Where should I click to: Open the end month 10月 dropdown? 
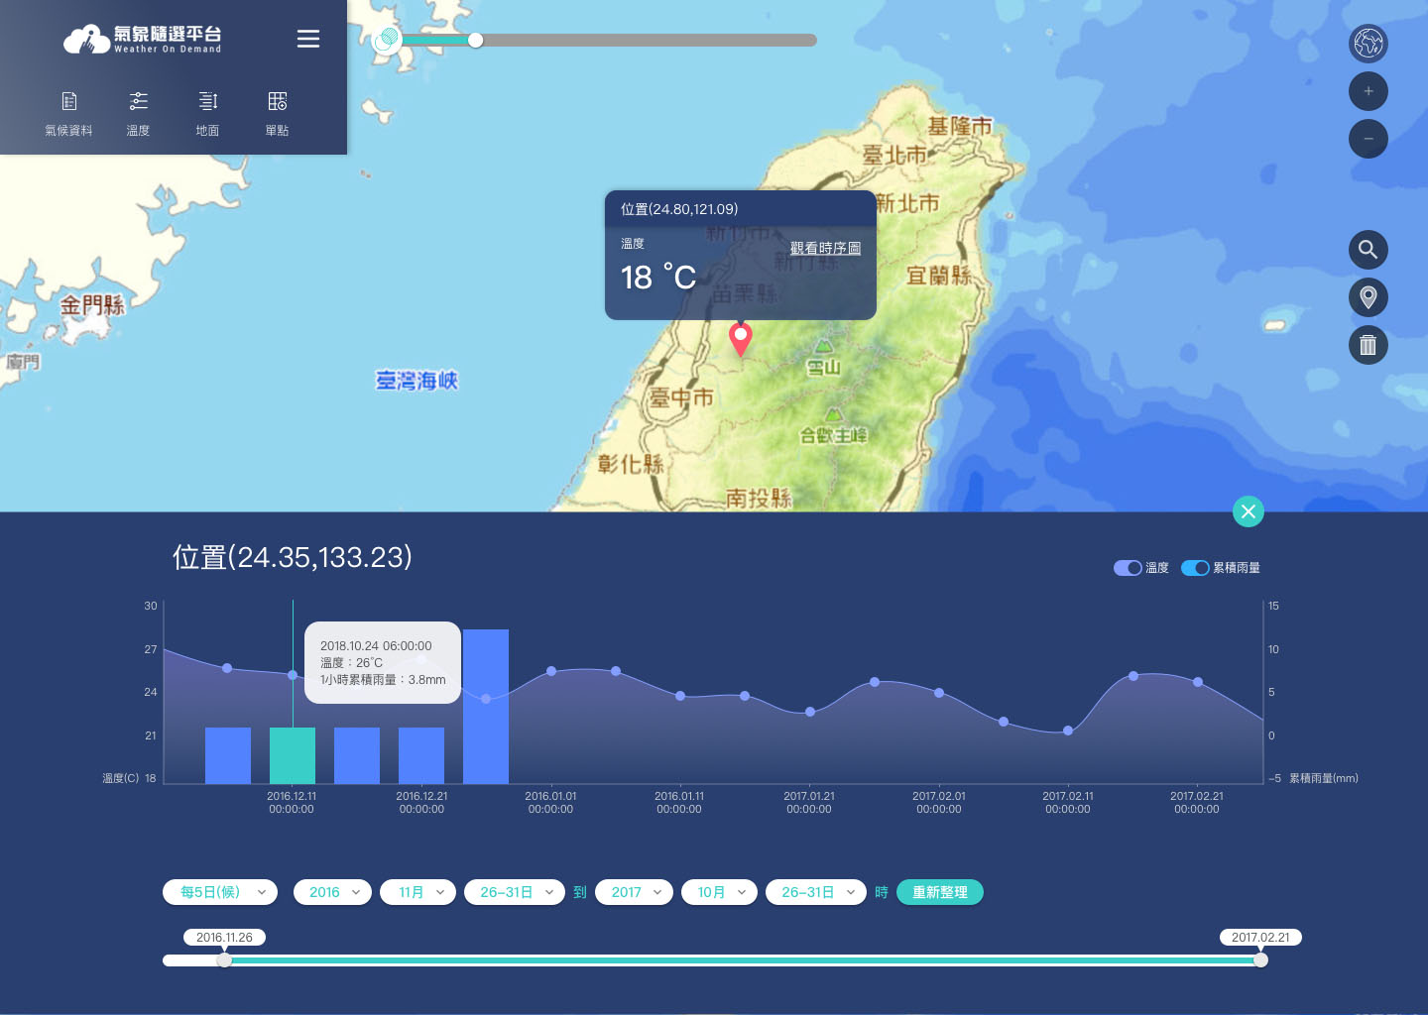(x=720, y=892)
